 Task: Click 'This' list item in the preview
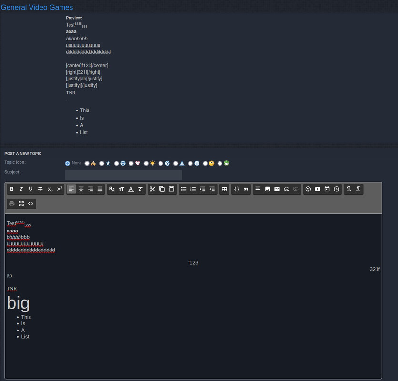pyautogui.click(x=85, y=110)
